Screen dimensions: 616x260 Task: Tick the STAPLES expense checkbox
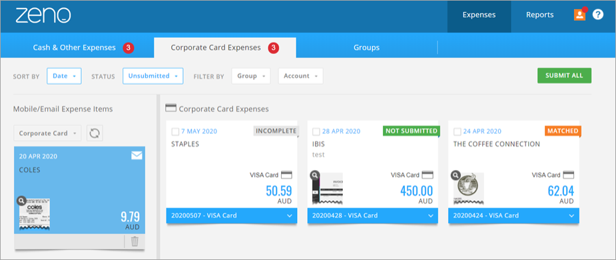pos(175,131)
